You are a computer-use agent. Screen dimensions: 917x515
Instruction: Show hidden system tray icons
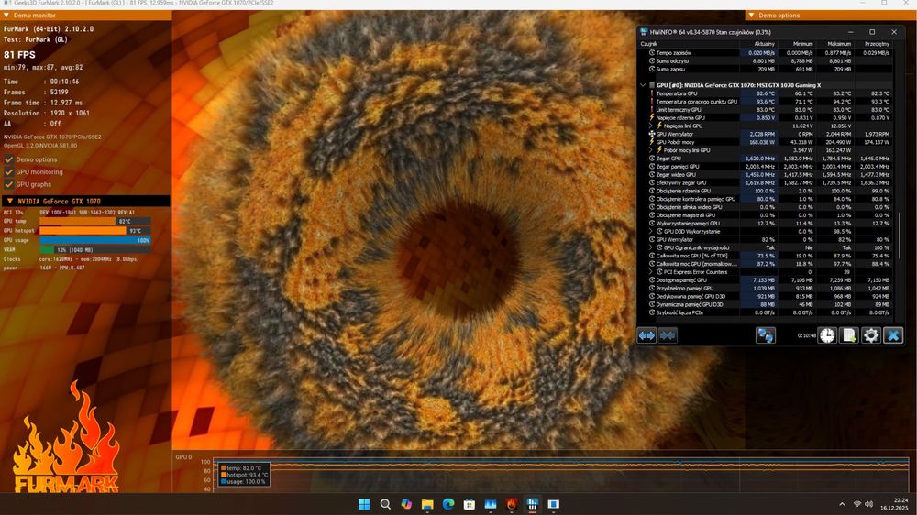tap(842, 504)
